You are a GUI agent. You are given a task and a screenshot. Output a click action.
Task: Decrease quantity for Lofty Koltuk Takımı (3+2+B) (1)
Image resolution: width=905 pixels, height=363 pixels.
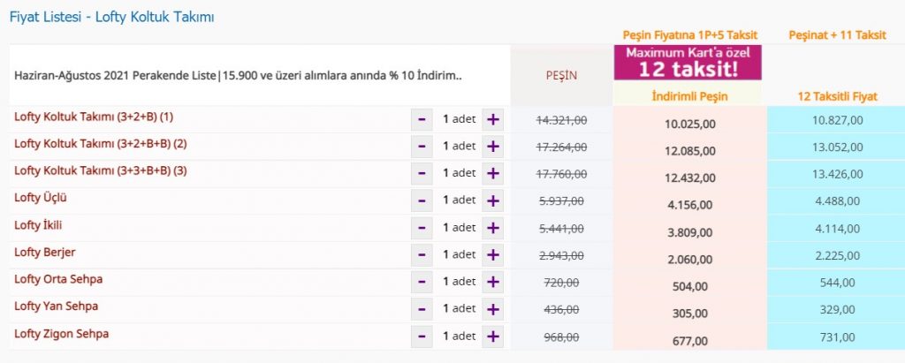point(422,120)
